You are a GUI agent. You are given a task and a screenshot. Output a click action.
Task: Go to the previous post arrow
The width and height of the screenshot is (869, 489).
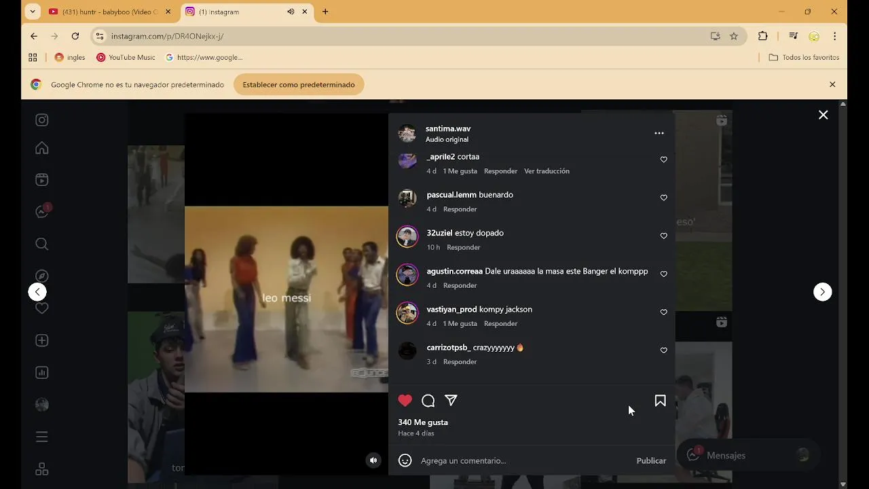pos(37,292)
